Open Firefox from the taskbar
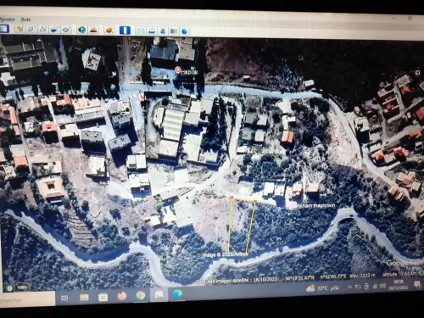 click(122, 296)
